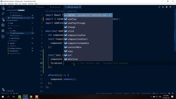
Task: Open the Help menu
Action: [x=36, y=4]
